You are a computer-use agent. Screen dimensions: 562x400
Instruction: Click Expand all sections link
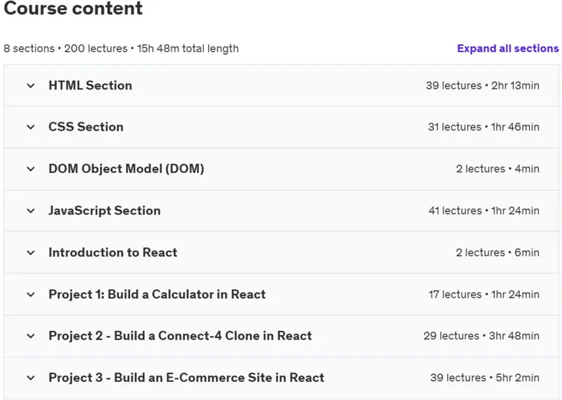tap(507, 48)
